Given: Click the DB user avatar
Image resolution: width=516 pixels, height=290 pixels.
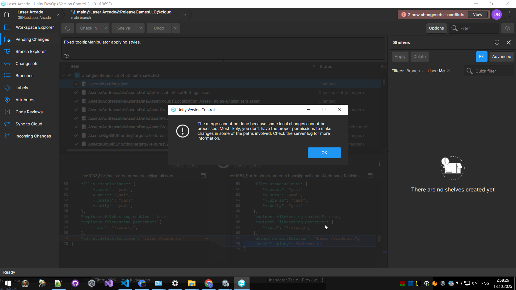Looking at the screenshot, I should 496,15.
